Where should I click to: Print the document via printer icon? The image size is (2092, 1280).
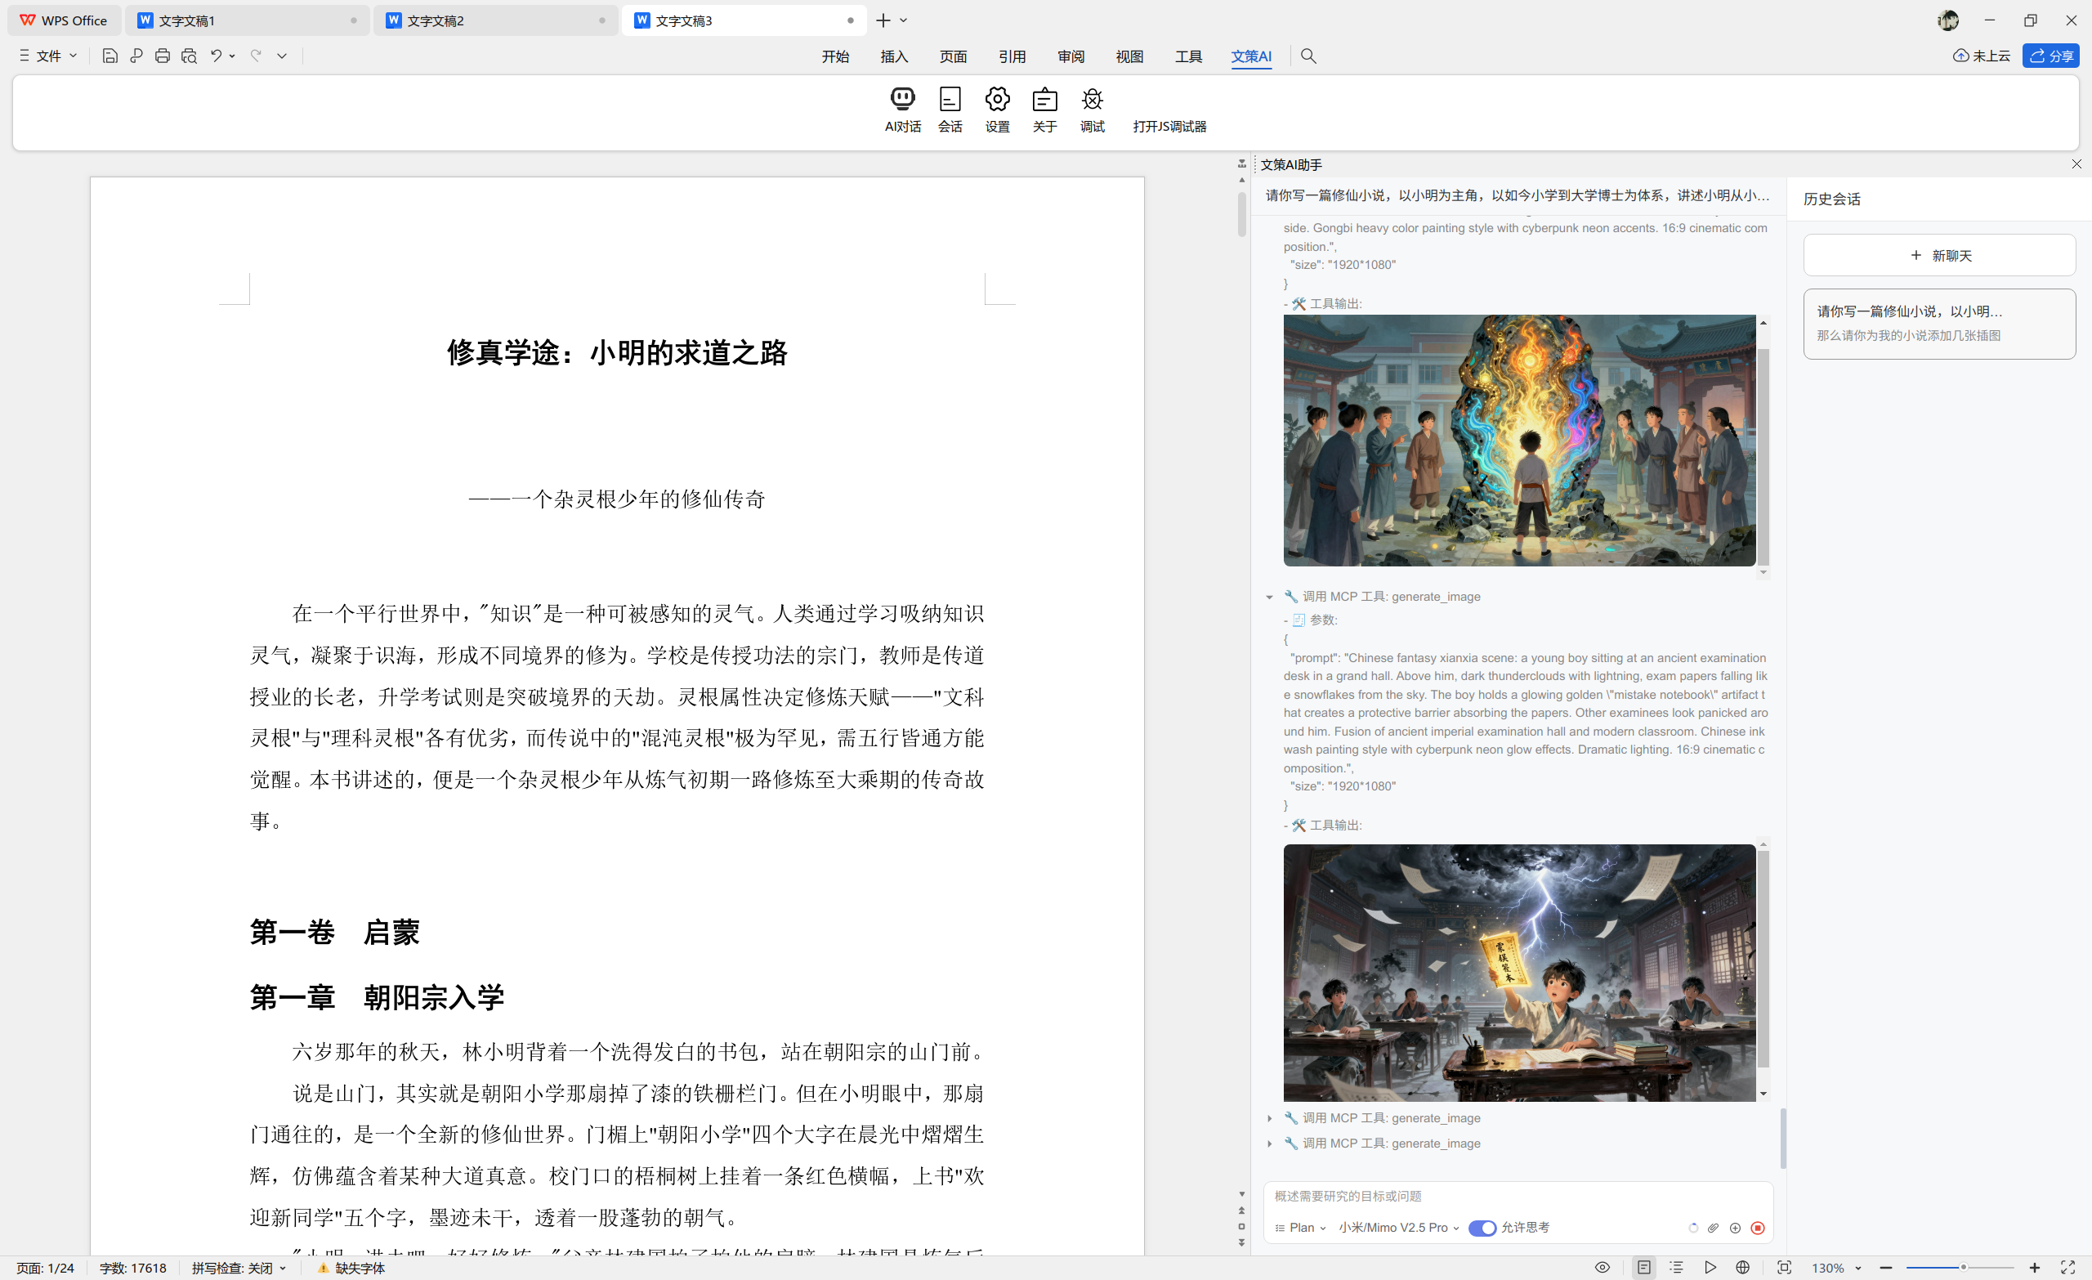point(162,56)
